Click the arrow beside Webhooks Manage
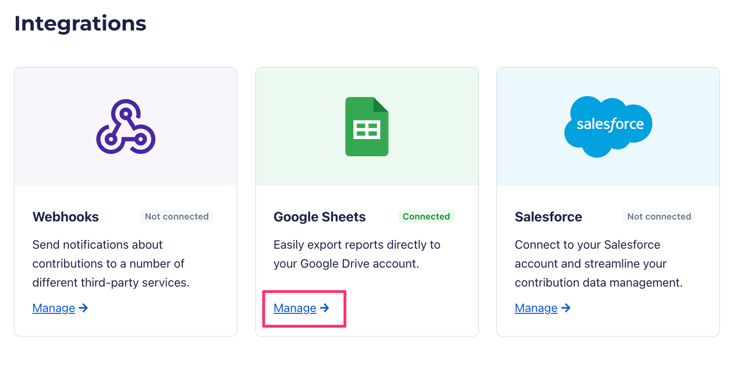This screenshot has height=367, width=756. point(84,308)
